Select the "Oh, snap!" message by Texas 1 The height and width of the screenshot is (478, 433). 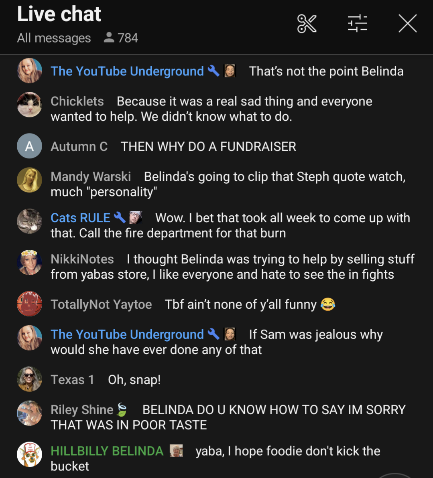[134, 380]
